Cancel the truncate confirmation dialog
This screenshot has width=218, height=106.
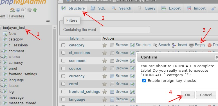coord(206,95)
